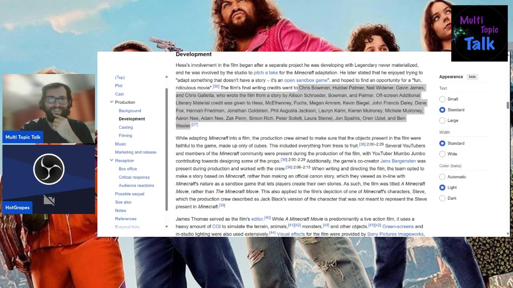Click the Multi Topic Talk name label
The height and width of the screenshot is (288, 513).
click(23, 137)
